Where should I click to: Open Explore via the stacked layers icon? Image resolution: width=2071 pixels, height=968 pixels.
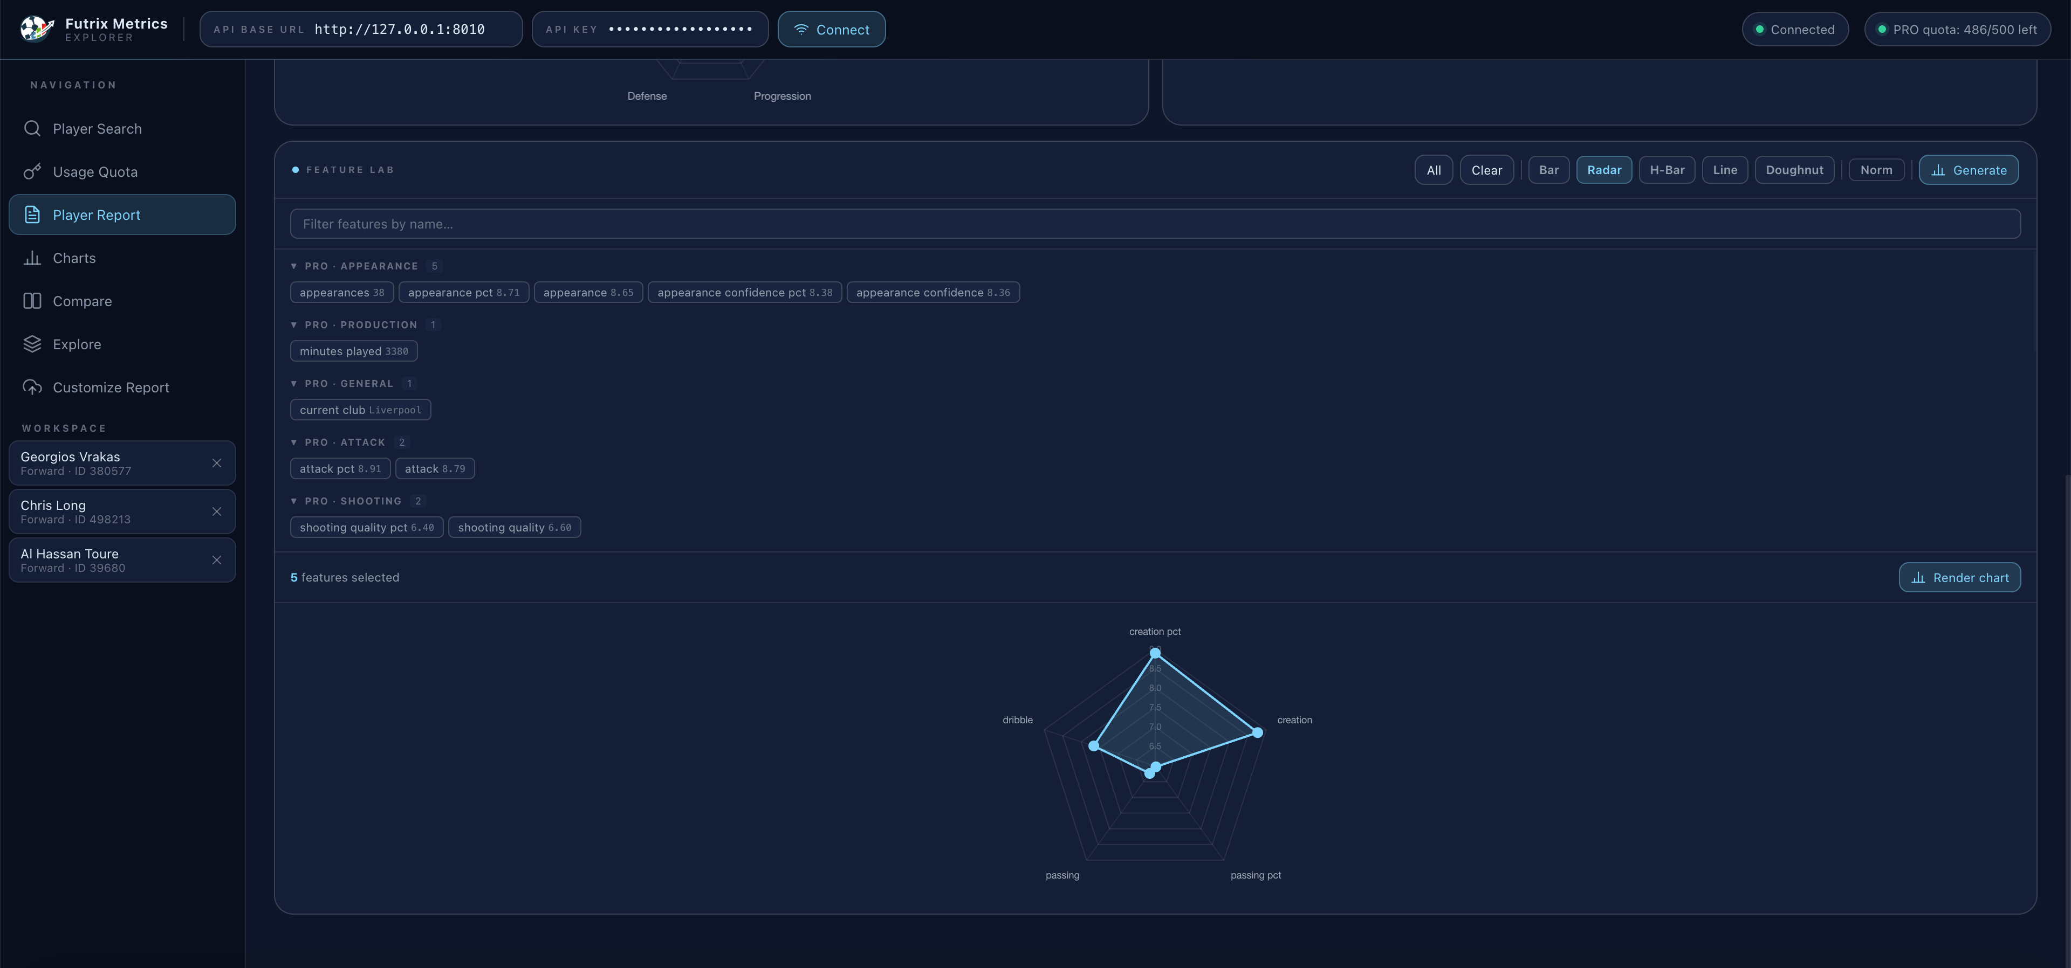32,344
